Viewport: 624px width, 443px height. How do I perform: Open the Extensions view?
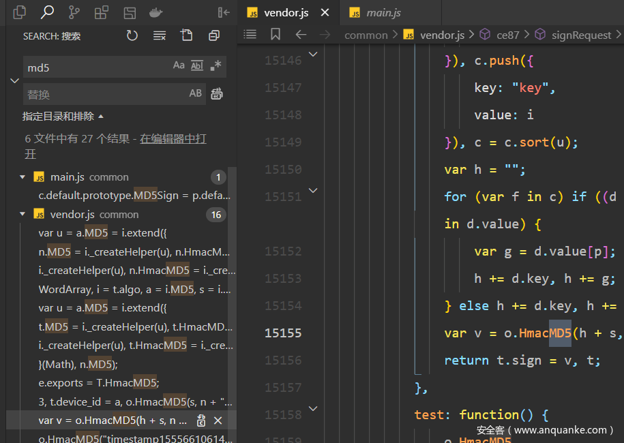point(102,12)
